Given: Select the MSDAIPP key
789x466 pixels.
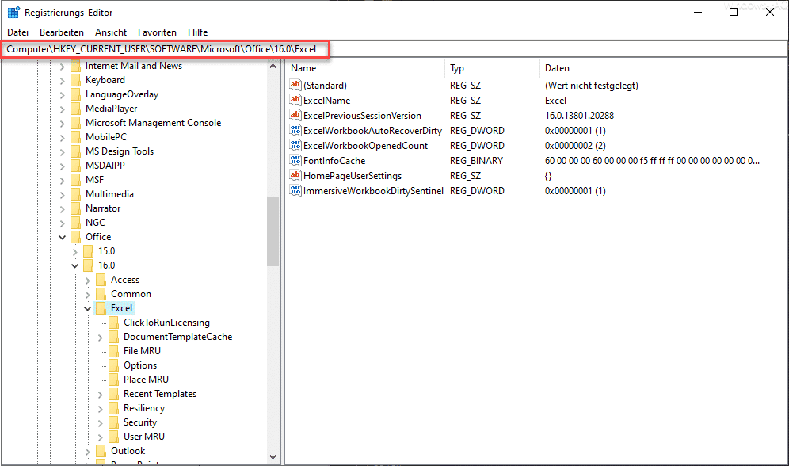Looking at the screenshot, I should 105,165.
